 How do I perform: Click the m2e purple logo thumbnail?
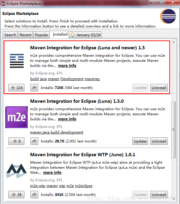pyautogui.click(x=16, y=117)
